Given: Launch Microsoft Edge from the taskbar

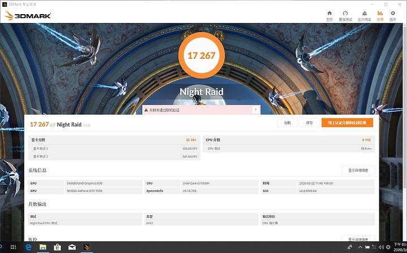Looking at the screenshot, I should [28, 247].
